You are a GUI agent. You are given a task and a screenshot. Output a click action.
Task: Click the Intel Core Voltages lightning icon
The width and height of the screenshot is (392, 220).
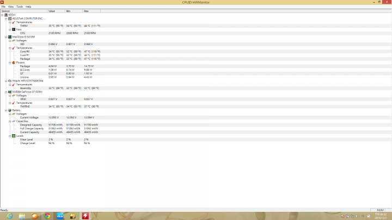coord(14,40)
